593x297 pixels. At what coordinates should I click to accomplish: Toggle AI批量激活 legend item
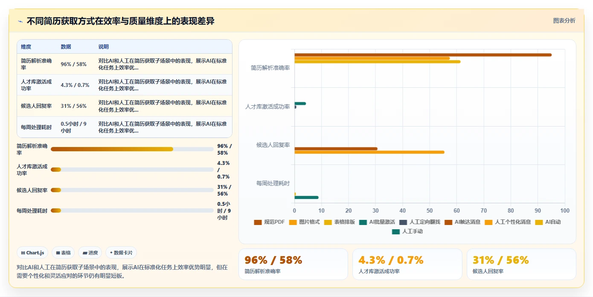click(x=377, y=222)
